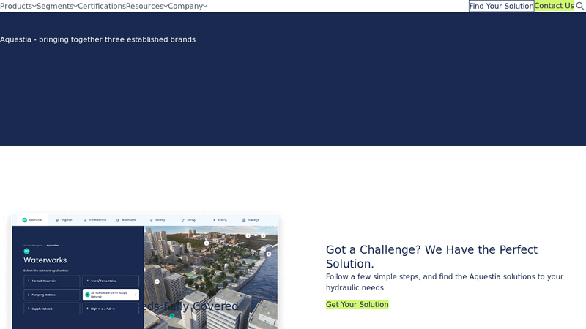Select the Buildings icon in the preview
This screenshot has width=586, height=329.
pyautogui.click(x=244, y=219)
